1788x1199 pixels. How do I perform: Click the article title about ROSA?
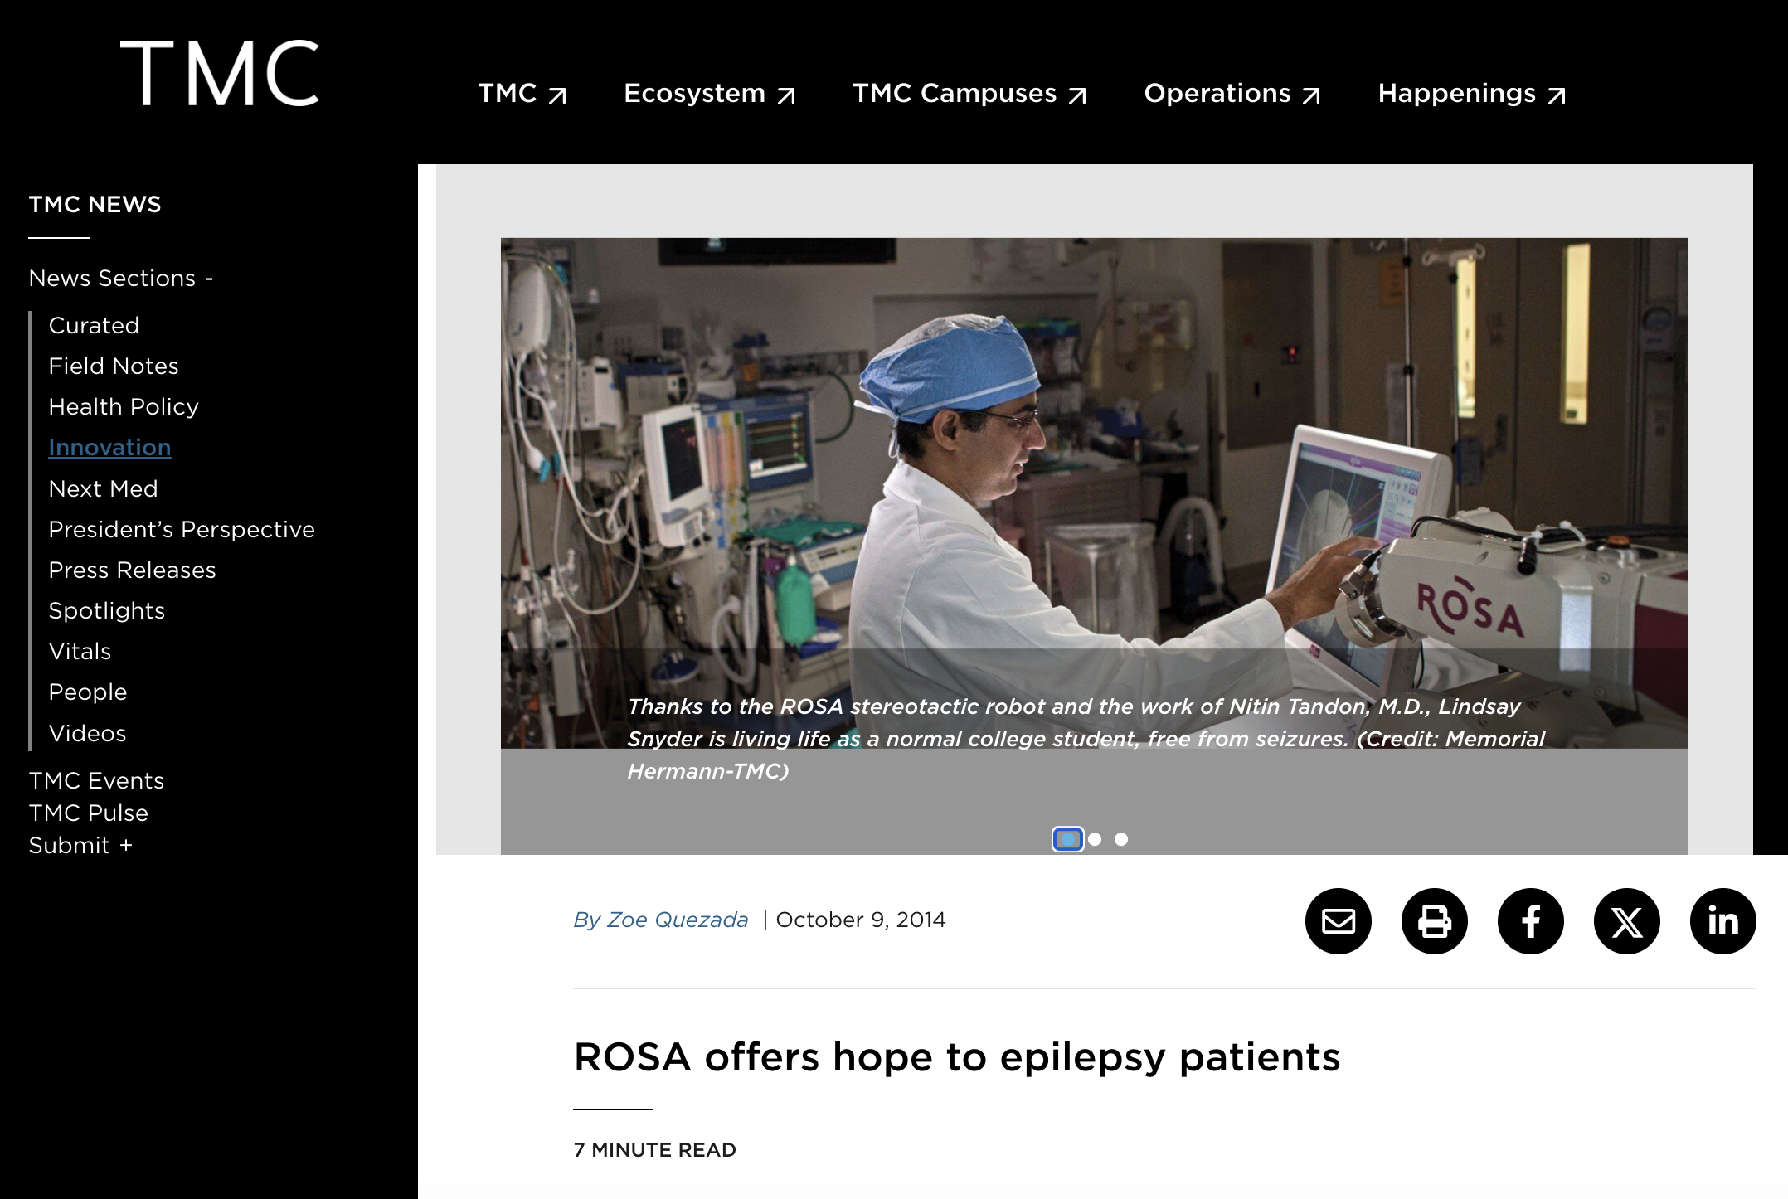957,1057
